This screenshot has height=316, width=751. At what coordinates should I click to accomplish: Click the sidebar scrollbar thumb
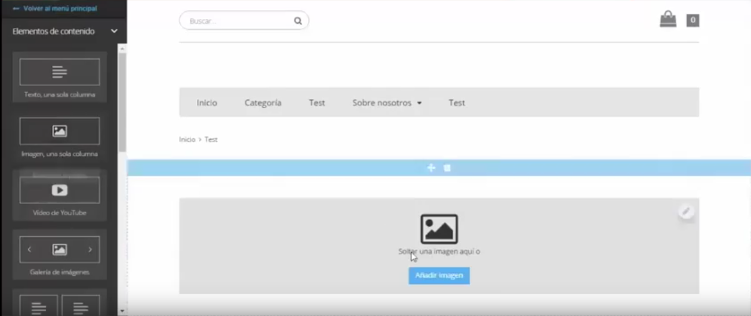[122, 102]
